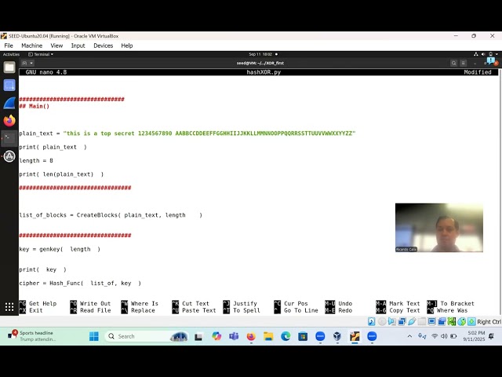Click Activities in the Ubuntu top bar
The height and width of the screenshot is (377, 502).
point(11,54)
